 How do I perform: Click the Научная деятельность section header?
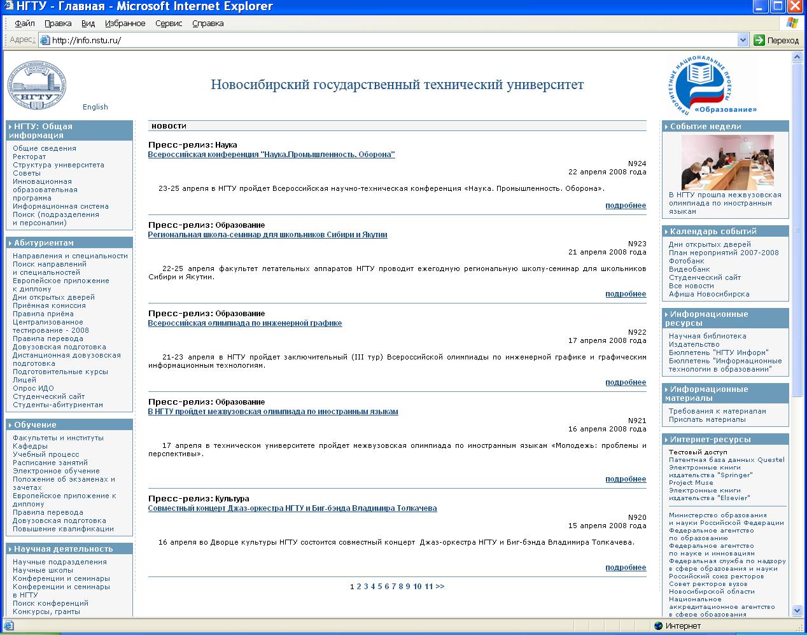click(x=69, y=549)
